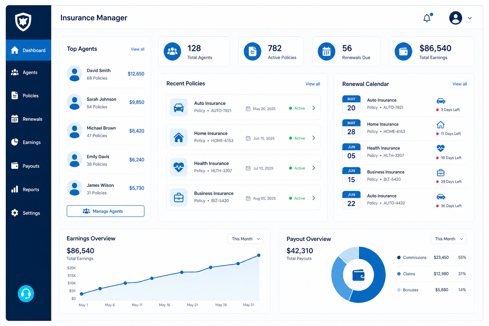The image size is (489, 326).
Task: Click the shield logo in the sidebar
Action: (23, 22)
